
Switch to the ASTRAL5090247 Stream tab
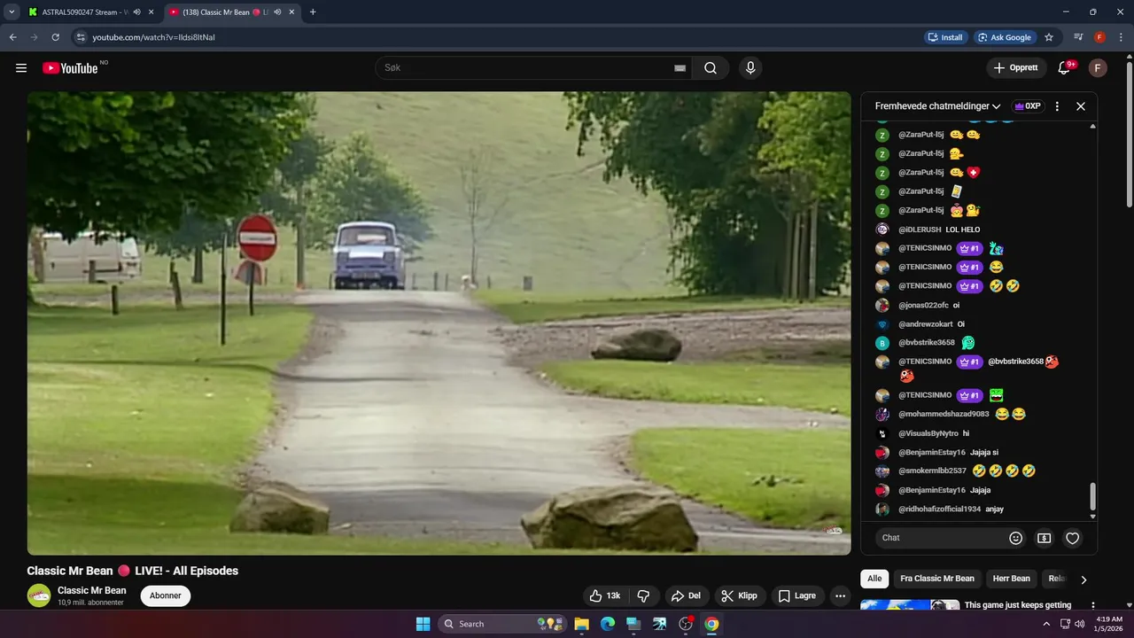tap(85, 12)
